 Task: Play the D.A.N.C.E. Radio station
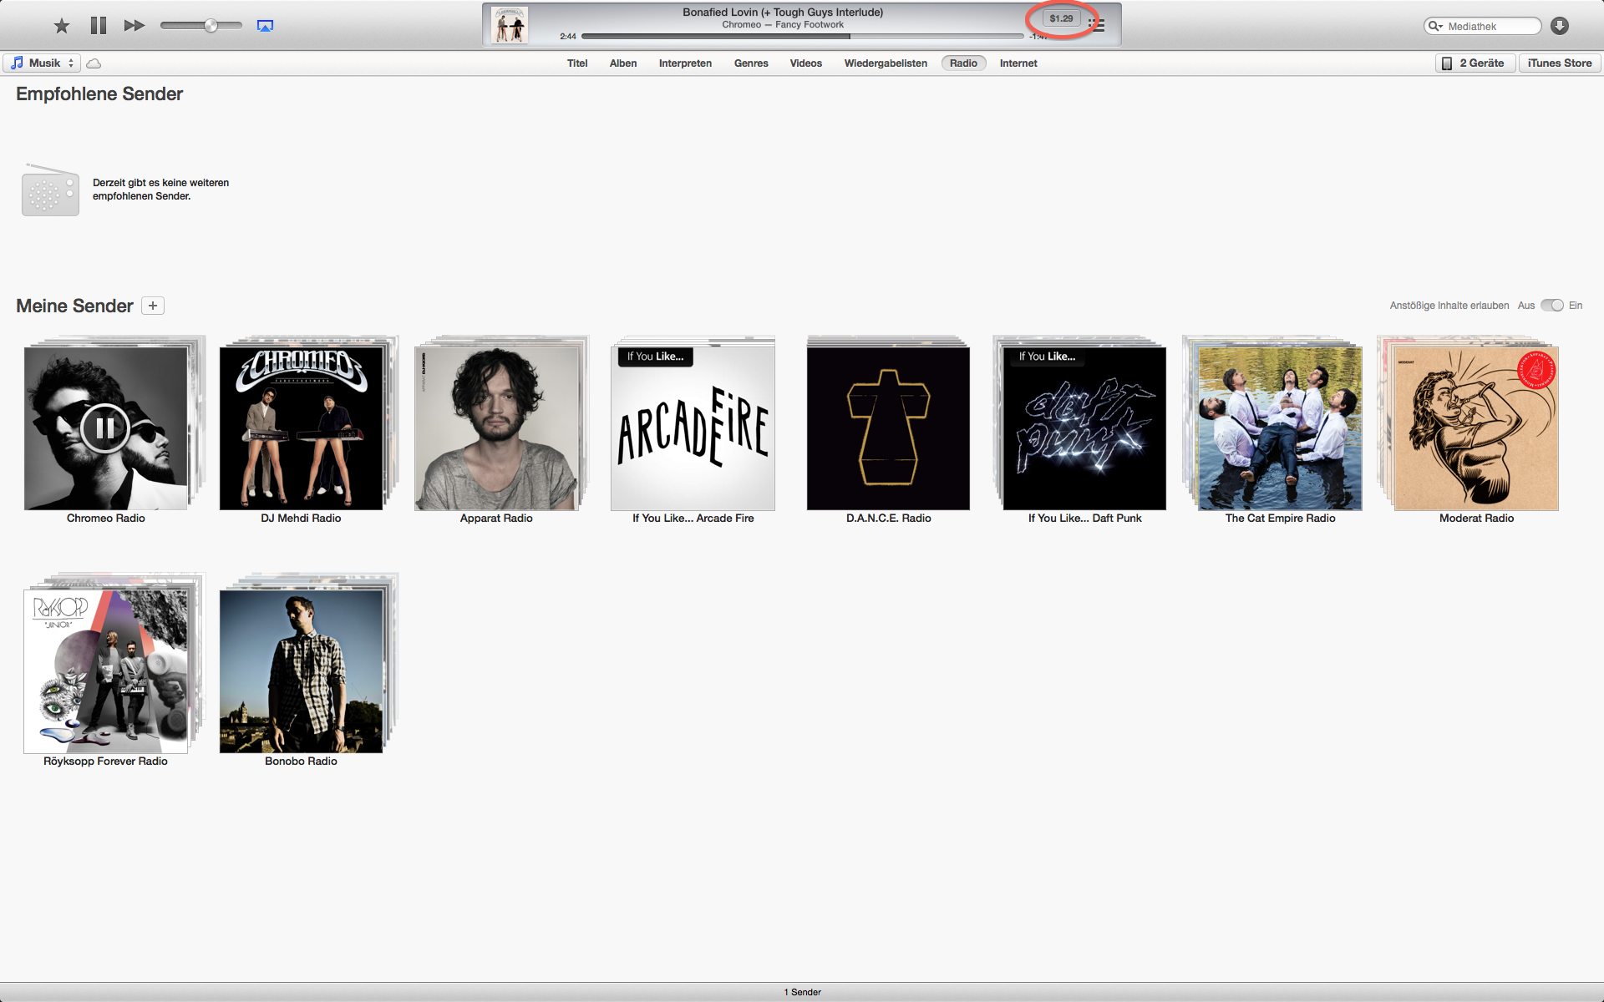888,428
